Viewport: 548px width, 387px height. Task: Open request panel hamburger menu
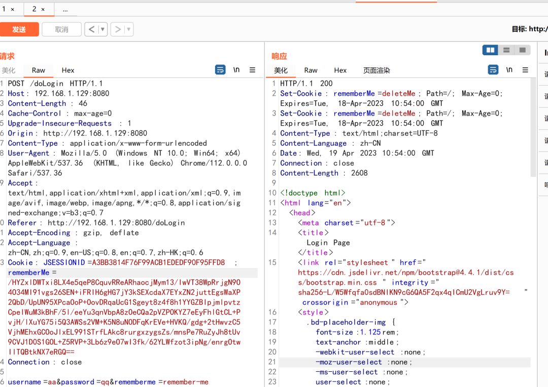click(252, 70)
